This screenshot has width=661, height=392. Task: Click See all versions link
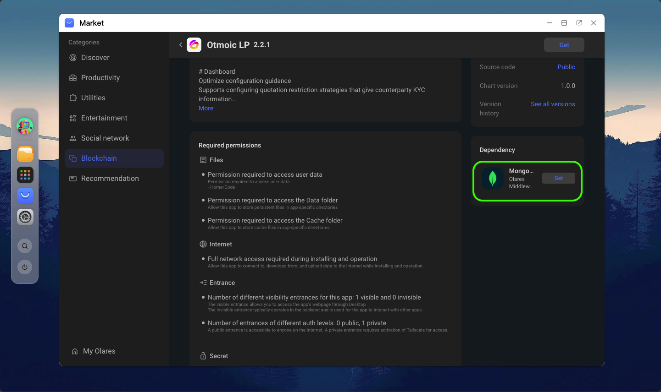tap(553, 104)
